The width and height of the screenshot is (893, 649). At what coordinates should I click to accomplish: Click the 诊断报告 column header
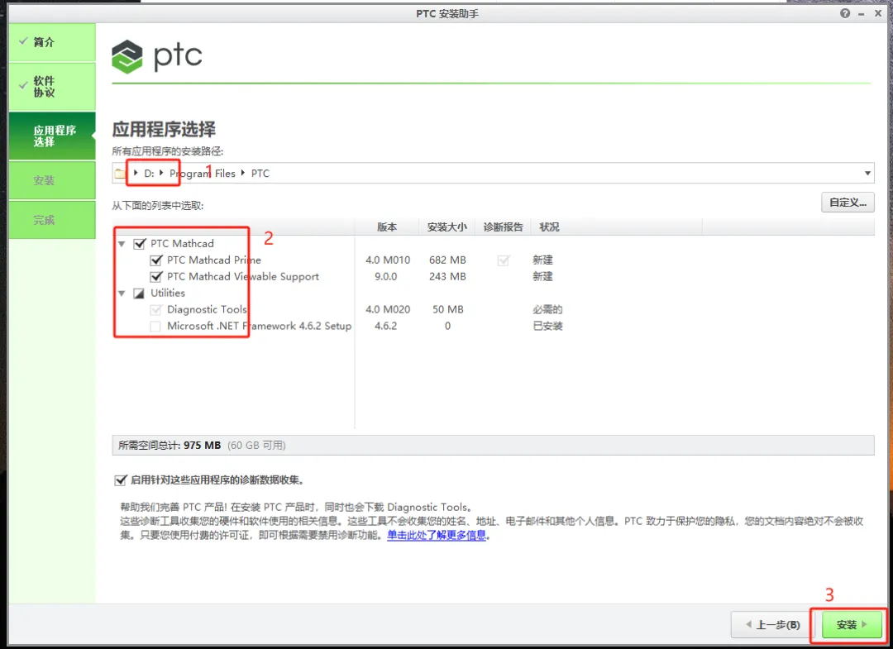503,227
